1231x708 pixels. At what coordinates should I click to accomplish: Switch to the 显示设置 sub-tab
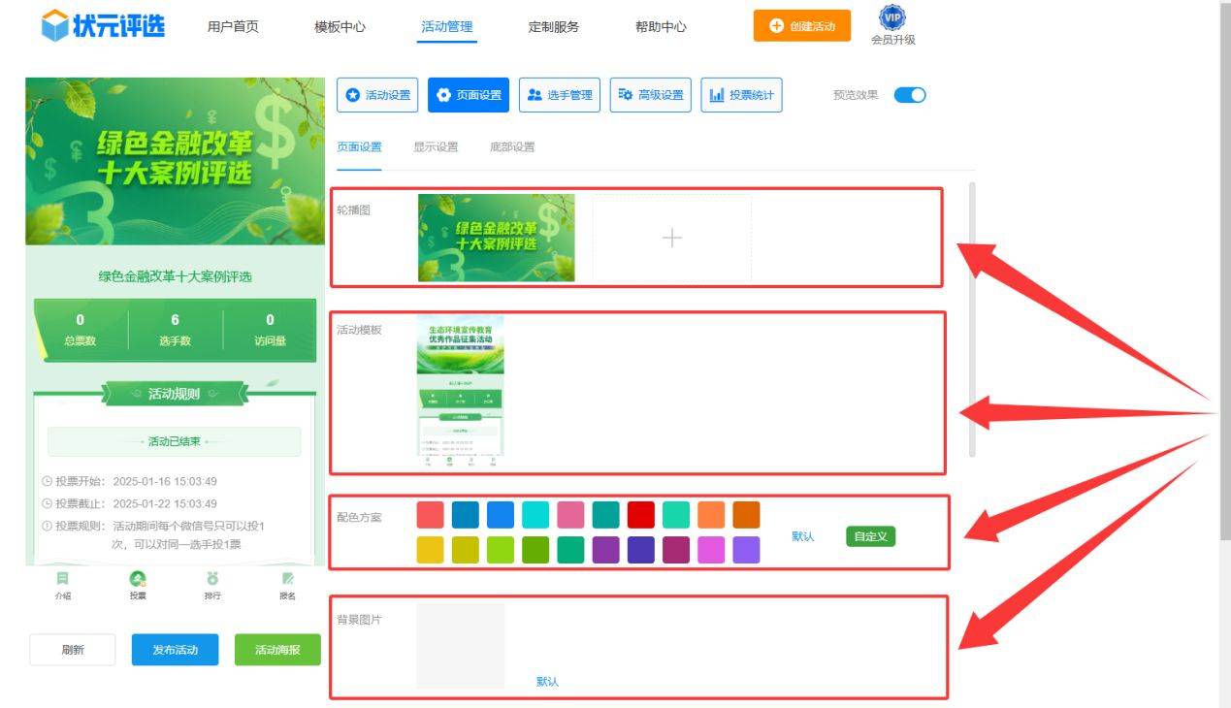[436, 147]
